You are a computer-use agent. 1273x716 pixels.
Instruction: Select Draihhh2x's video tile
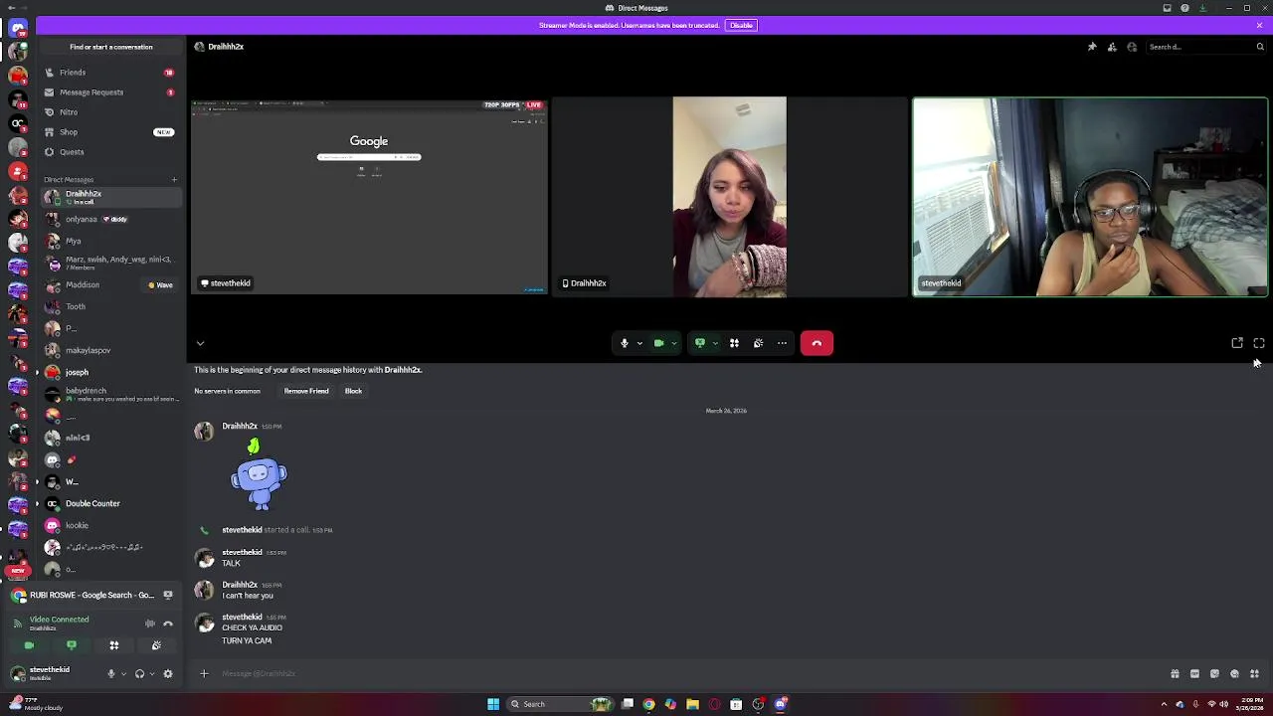pyautogui.click(x=729, y=196)
